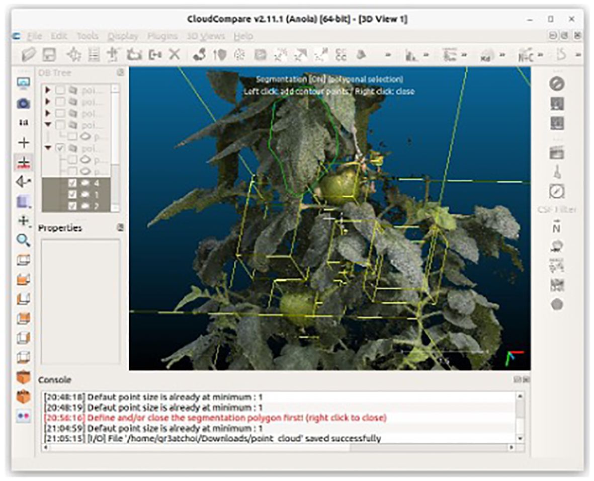Uncheck the checkbox of item 4

[x=72, y=183]
